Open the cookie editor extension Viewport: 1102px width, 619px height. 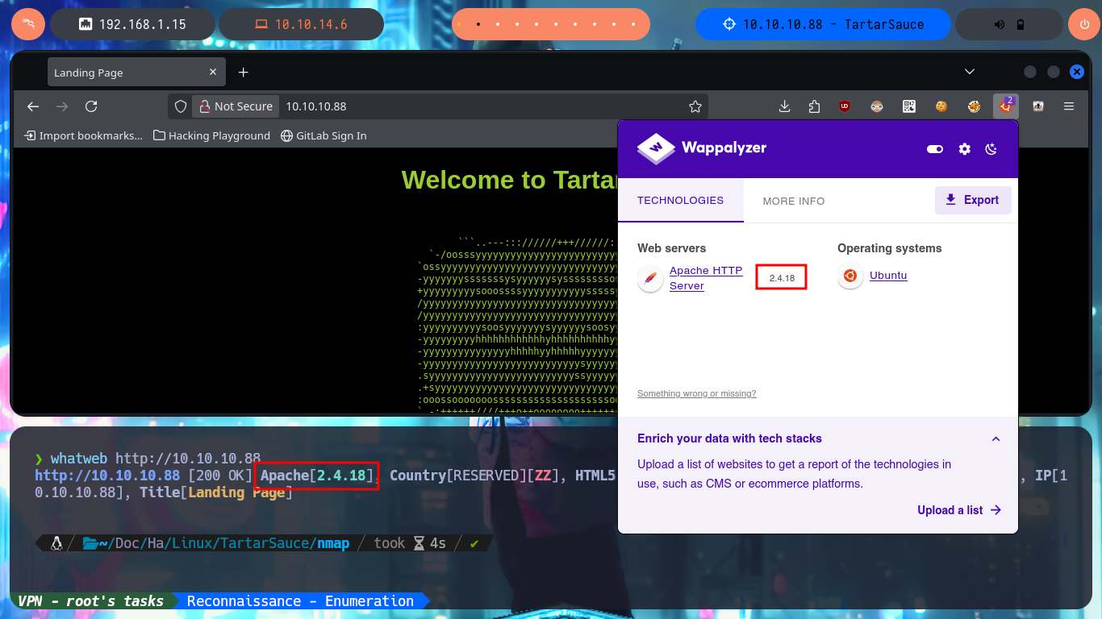(x=941, y=106)
